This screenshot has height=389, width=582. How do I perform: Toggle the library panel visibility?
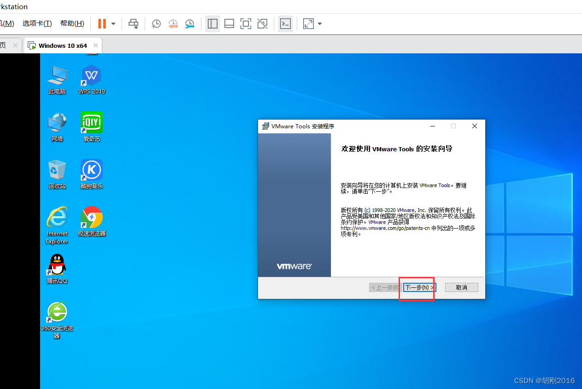coord(212,23)
